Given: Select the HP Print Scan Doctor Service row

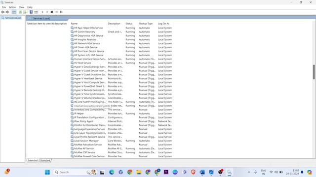Looking at the screenshot, I should coord(122,51).
